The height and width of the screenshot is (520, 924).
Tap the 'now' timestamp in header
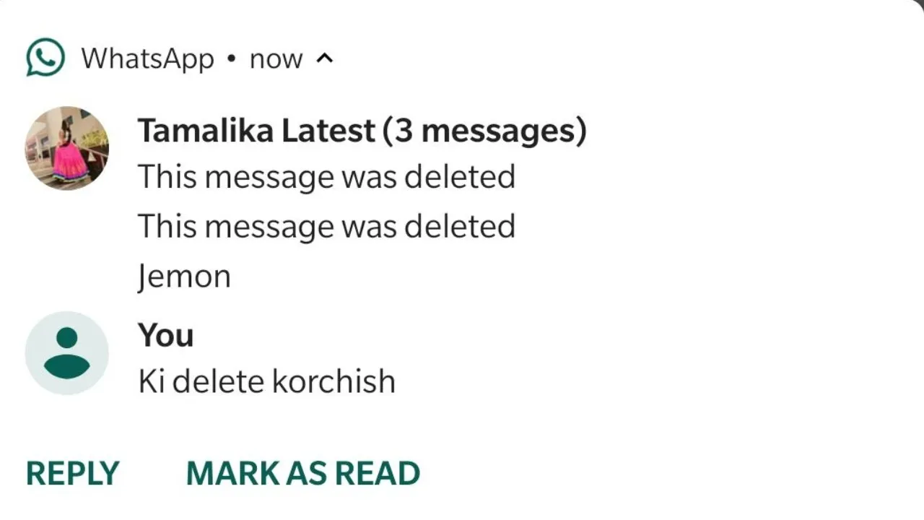click(276, 60)
